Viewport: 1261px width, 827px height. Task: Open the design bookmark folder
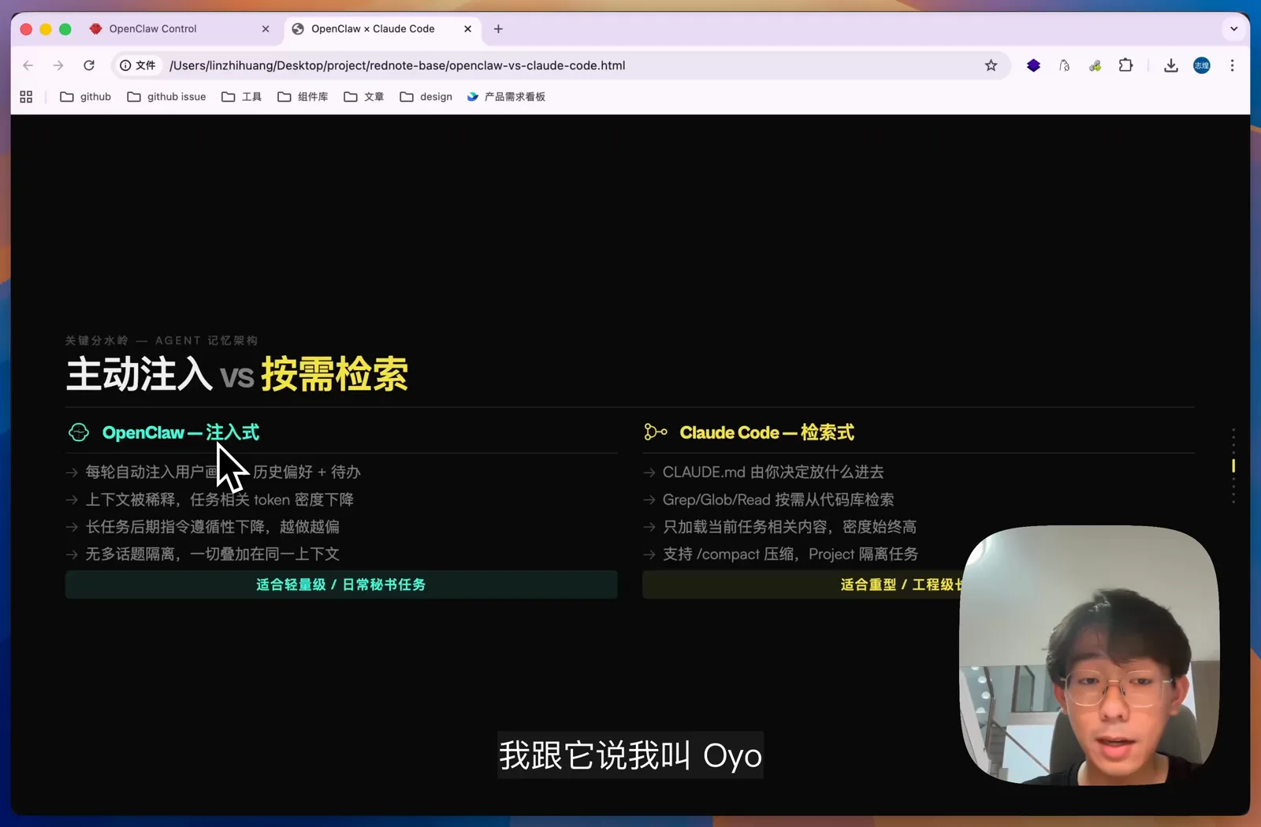coord(426,97)
